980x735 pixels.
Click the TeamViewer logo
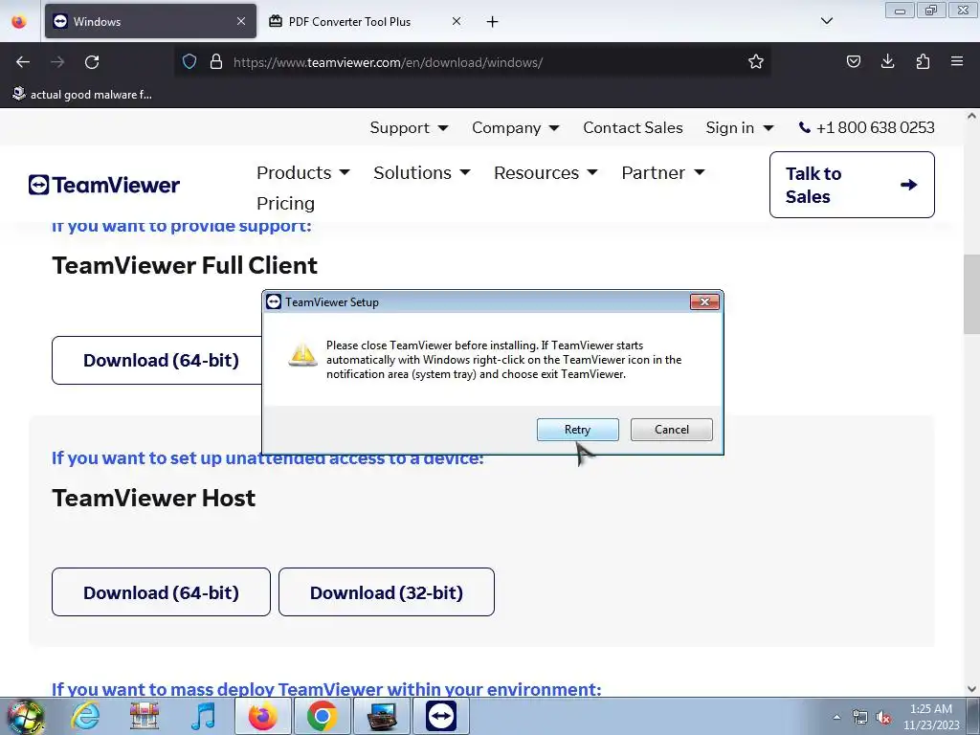[x=103, y=185]
